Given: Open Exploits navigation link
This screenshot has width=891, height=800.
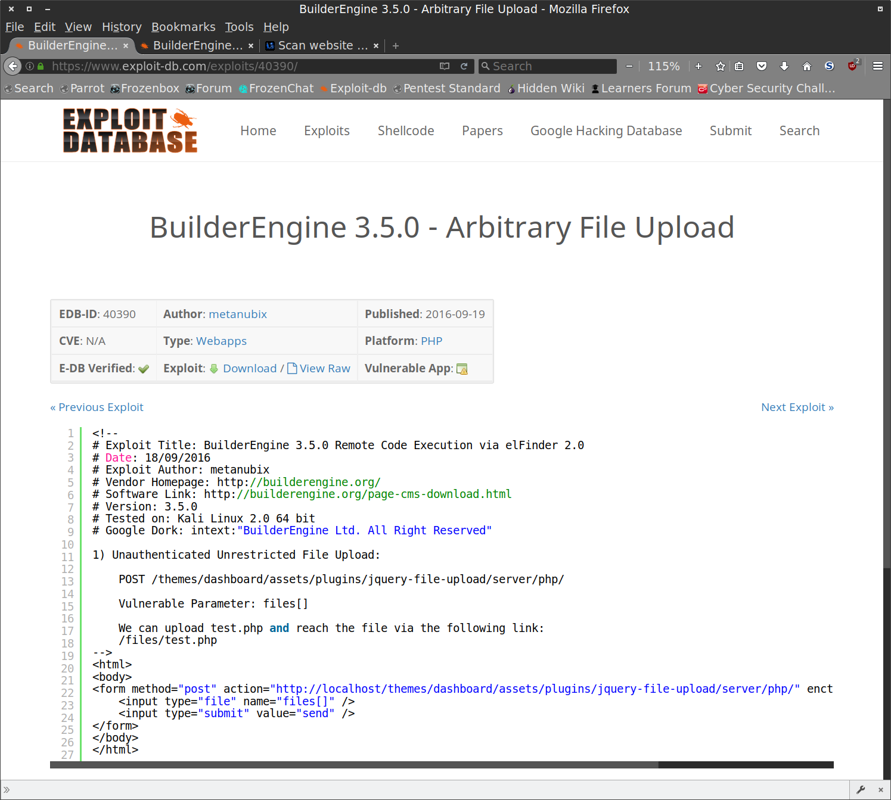Looking at the screenshot, I should pos(327,131).
